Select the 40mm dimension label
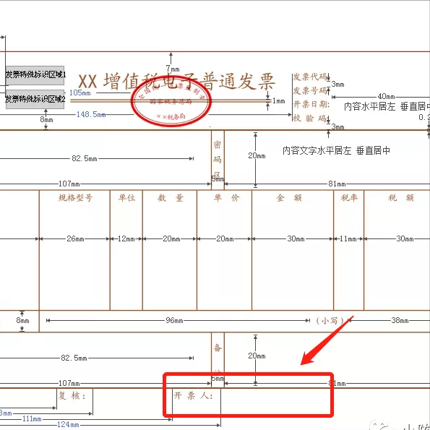This screenshot has height=430, width=430. pyautogui.click(x=386, y=97)
